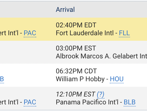Click the Albrook Marcos A. Gelabert name
Viewport: 147px width, 112px height.
point(101,56)
